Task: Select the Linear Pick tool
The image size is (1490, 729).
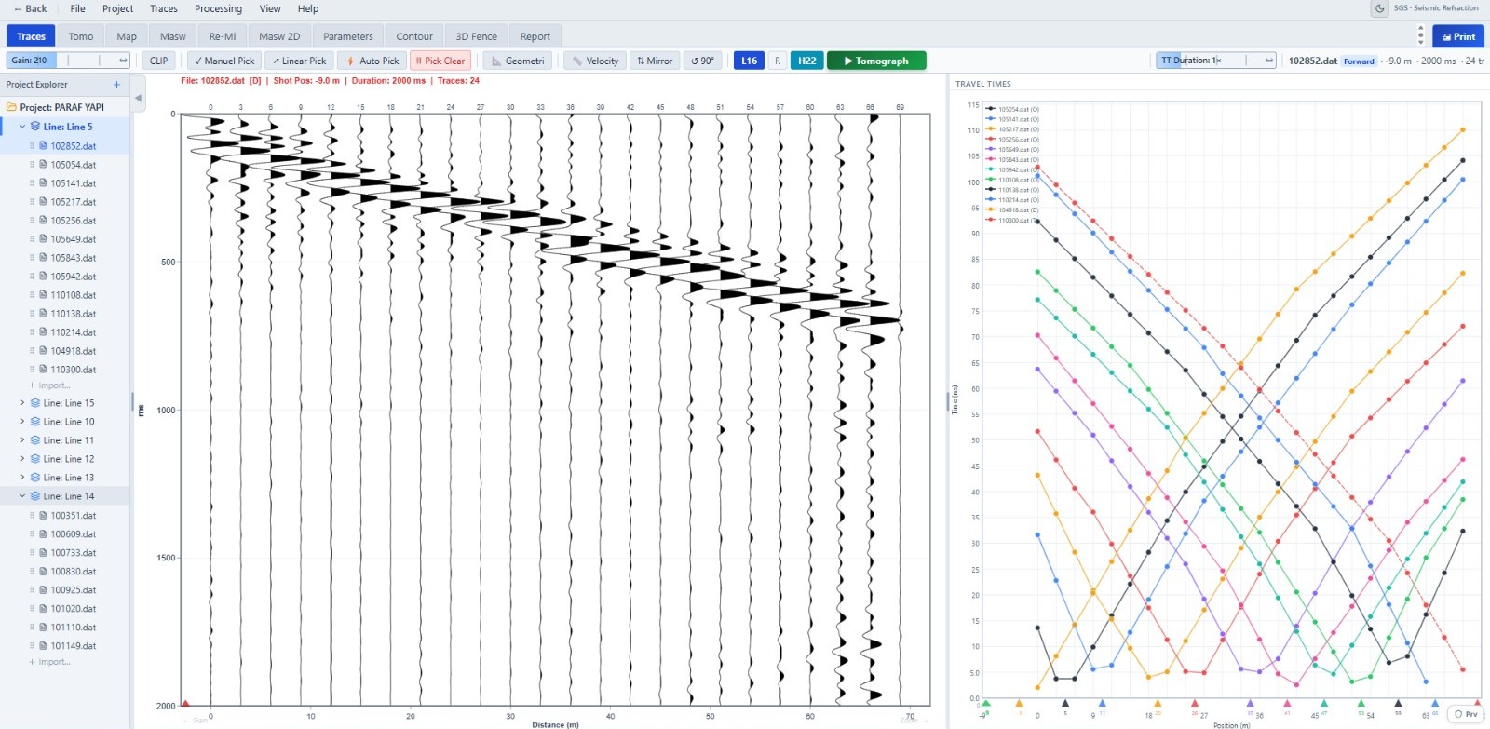Action: 299,61
